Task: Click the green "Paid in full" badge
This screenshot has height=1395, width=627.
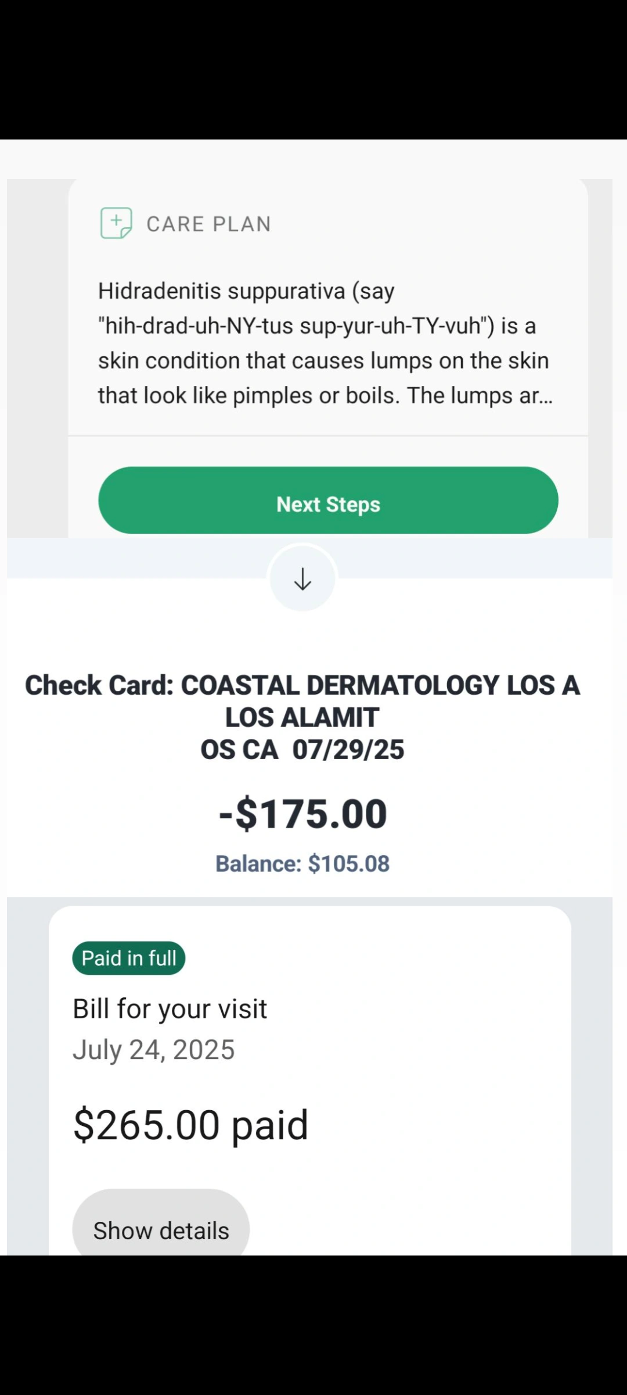Action: point(128,958)
